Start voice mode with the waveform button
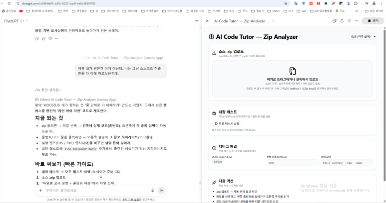Screen dimensions: 386x203 point(161,190)
